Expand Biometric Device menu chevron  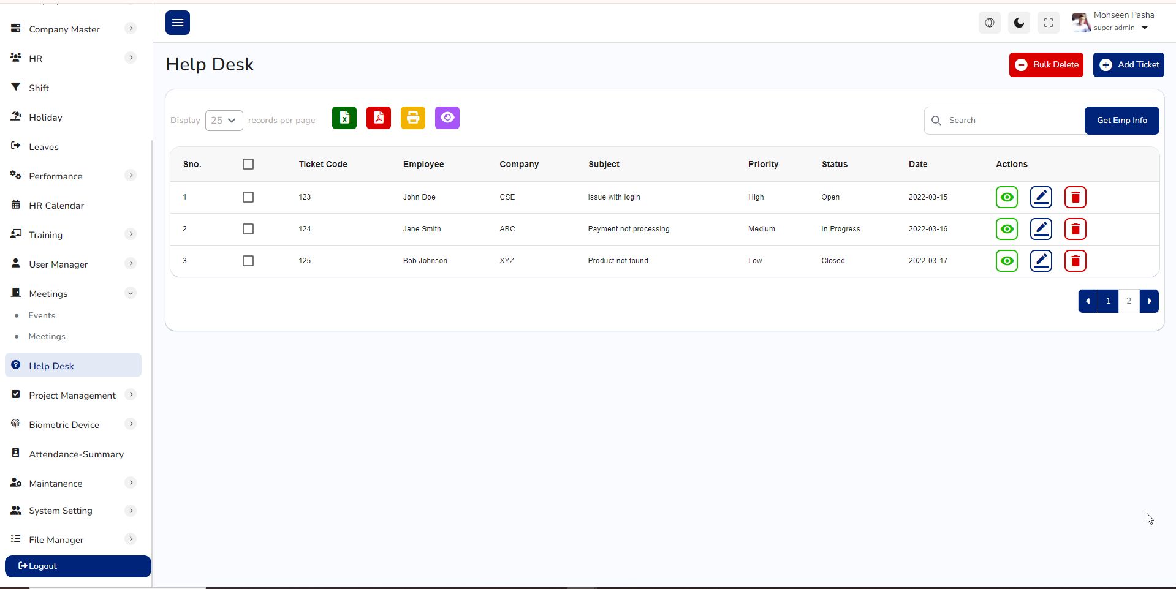click(x=131, y=424)
